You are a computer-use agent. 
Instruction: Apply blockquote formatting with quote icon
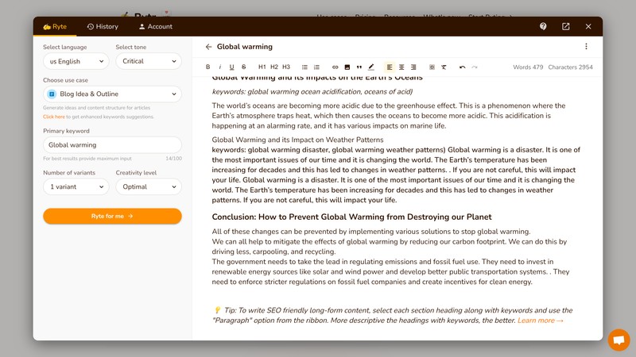tap(359, 67)
